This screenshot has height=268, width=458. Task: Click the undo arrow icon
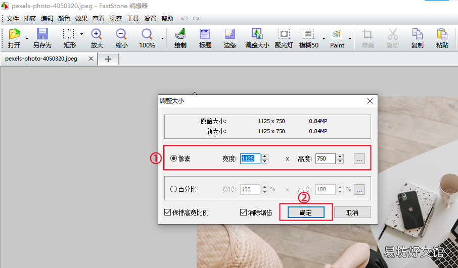click(185, 18)
